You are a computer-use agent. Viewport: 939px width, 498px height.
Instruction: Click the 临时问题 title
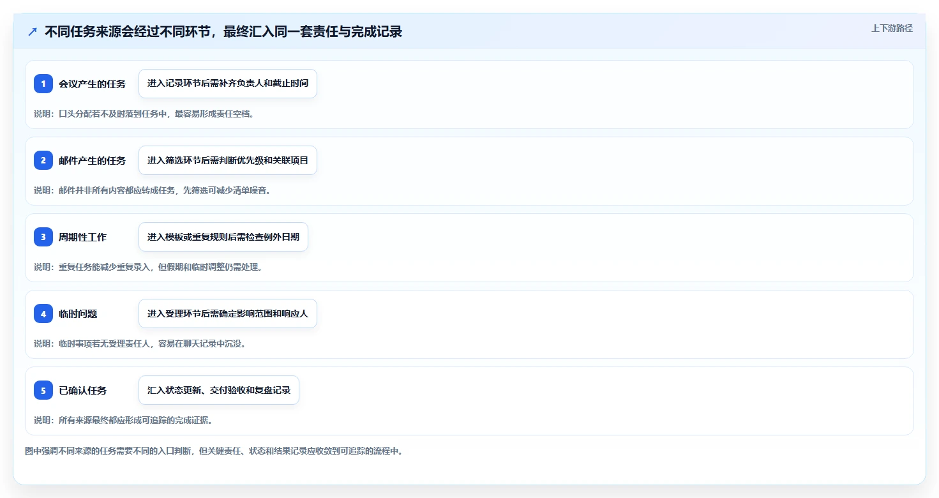[x=78, y=313]
